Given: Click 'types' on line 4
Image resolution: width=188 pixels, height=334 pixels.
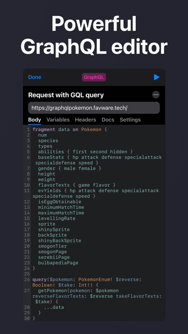Looking at the screenshot, I should pyautogui.click(x=46, y=146).
